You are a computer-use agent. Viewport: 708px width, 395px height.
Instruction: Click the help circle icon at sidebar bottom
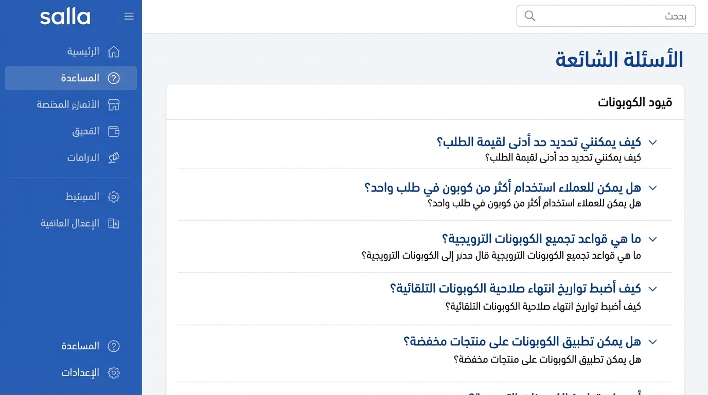(x=114, y=346)
